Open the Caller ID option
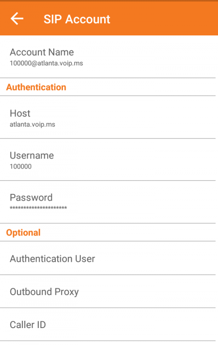 [108, 325]
